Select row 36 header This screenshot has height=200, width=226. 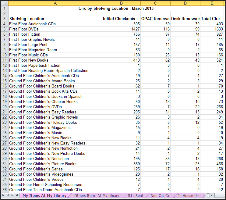coord(5,190)
